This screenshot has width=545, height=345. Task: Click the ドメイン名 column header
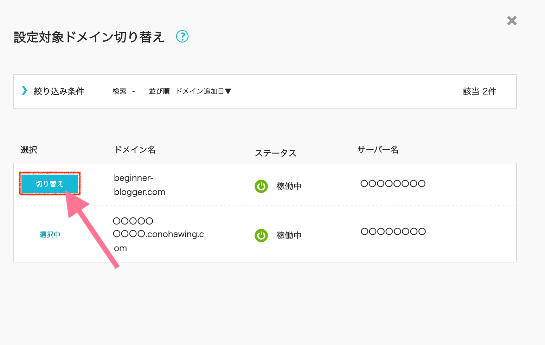tap(135, 150)
